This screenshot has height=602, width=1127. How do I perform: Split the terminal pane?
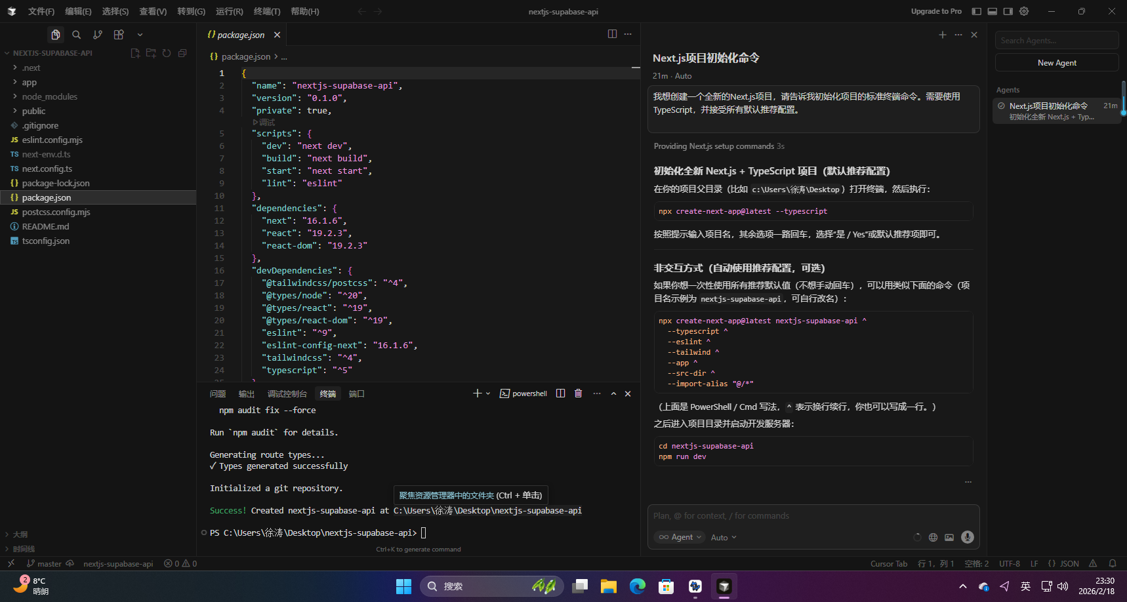tap(560, 393)
